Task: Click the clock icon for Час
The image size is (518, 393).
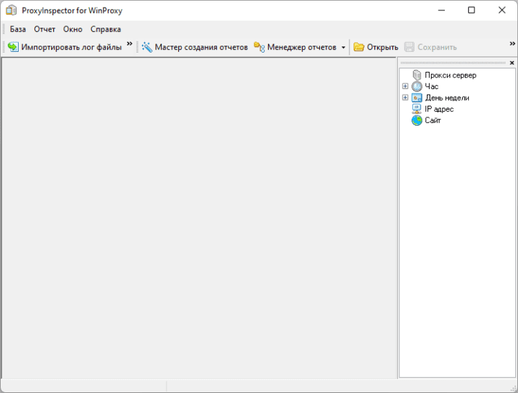Action: [417, 86]
